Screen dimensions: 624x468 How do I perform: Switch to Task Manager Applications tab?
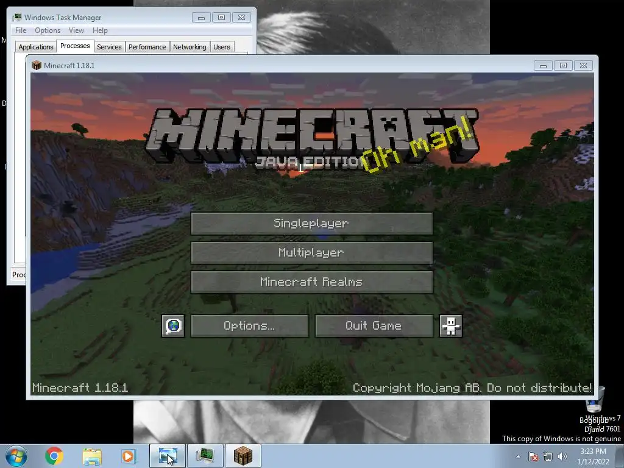pos(36,47)
